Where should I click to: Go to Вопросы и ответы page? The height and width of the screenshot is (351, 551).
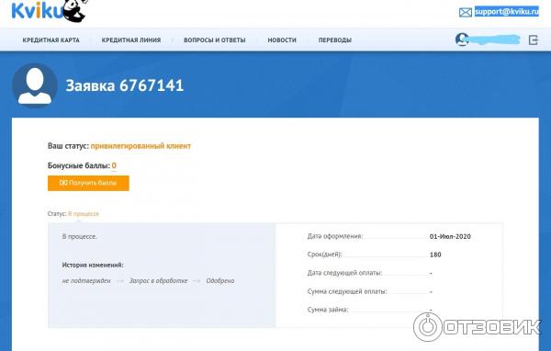tap(214, 40)
